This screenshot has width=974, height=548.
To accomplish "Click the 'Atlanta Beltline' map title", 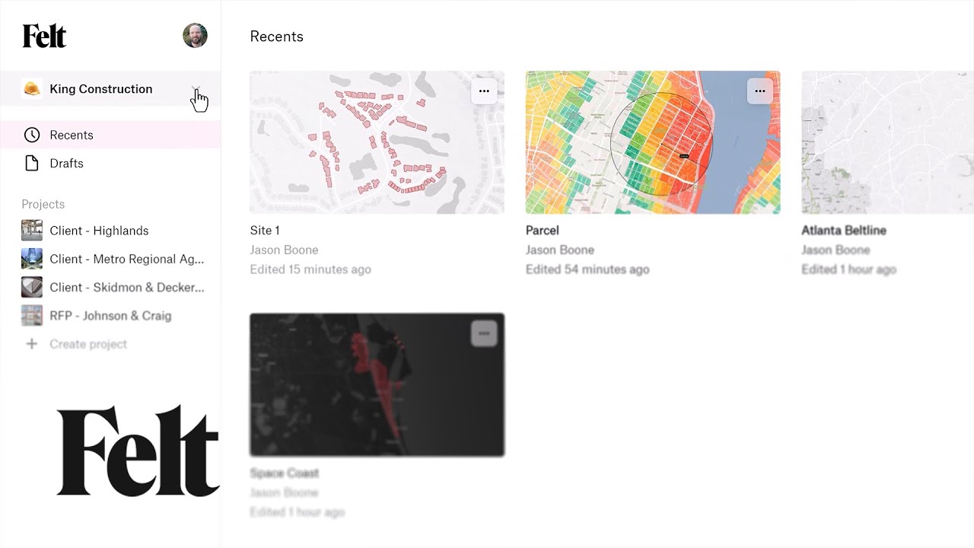I will [844, 230].
